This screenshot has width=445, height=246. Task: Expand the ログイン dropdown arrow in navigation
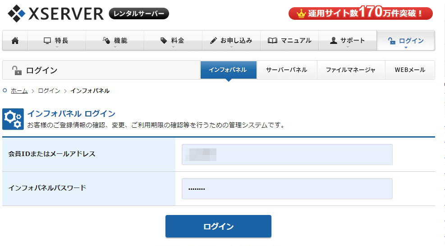coord(406,48)
